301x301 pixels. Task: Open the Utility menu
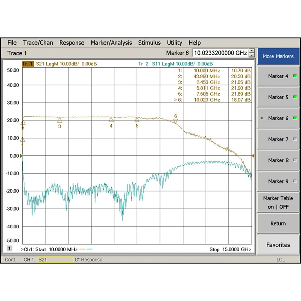pos(175,43)
